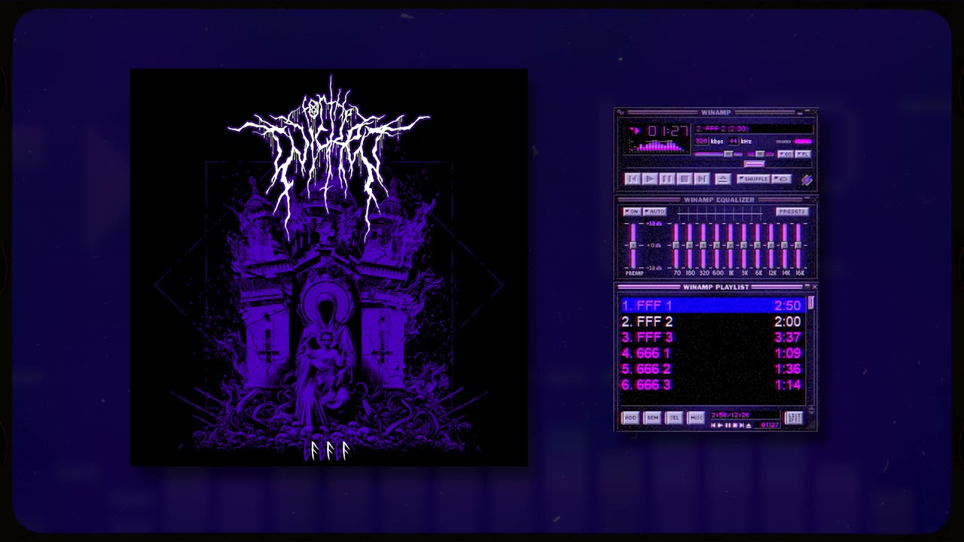This screenshot has height=542, width=964.
Task: Toggle the equalizer AUTO button
Action: (x=654, y=212)
